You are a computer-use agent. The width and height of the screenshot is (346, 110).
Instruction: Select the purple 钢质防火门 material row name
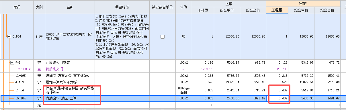70,69
